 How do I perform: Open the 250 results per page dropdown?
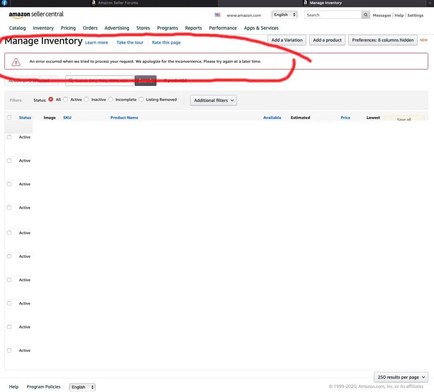[x=401, y=377]
